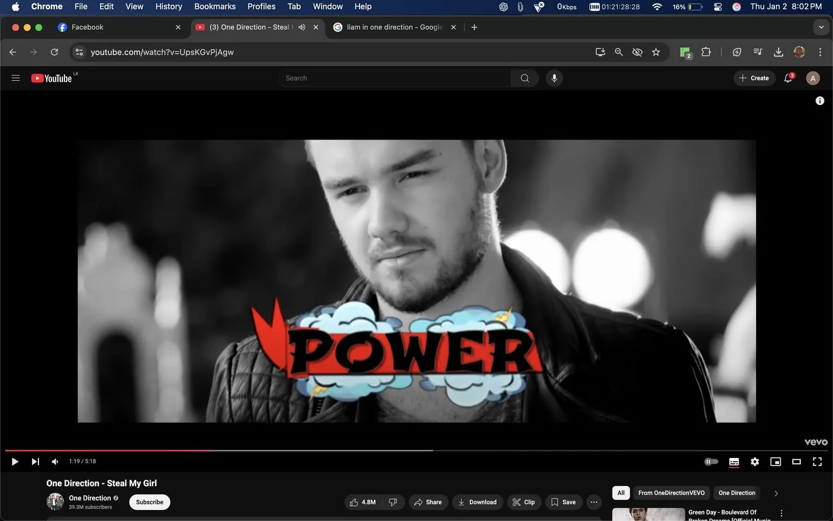Subscribe to One Direction channel
This screenshot has height=521, width=833.
150,503
